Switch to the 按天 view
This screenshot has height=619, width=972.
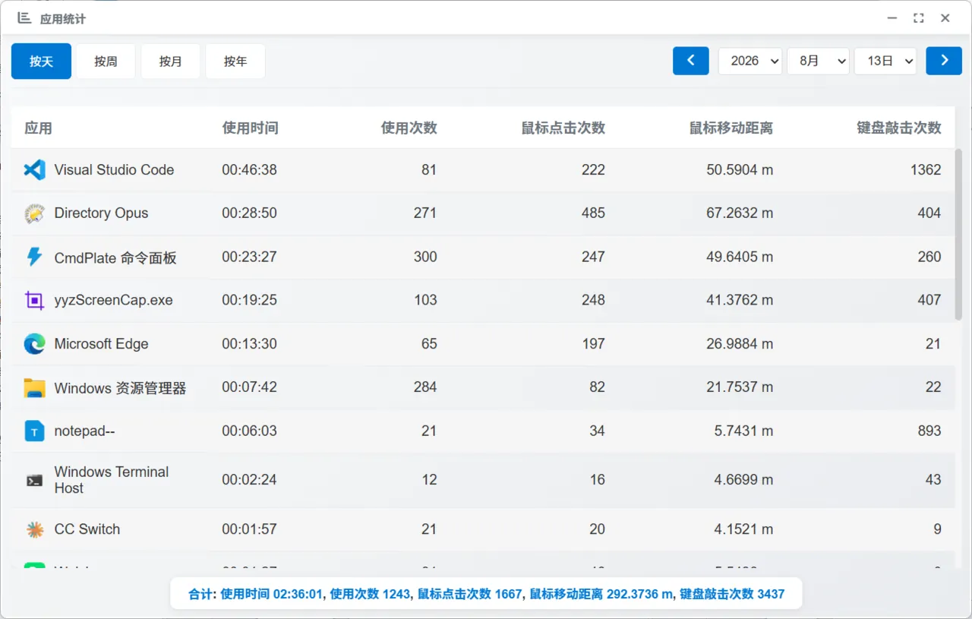[x=41, y=62]
